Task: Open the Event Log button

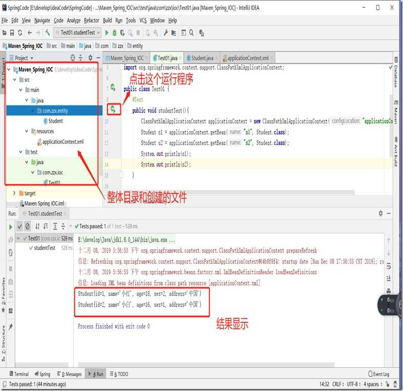Action: [378, 374]
